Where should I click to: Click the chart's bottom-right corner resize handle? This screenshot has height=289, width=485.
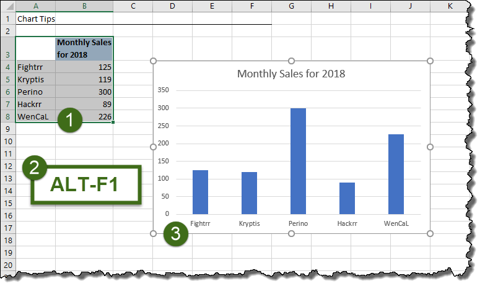(430, 233)
